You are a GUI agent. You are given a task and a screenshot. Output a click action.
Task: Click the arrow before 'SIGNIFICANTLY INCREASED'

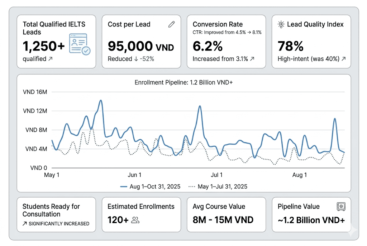(x=25, y=224)
